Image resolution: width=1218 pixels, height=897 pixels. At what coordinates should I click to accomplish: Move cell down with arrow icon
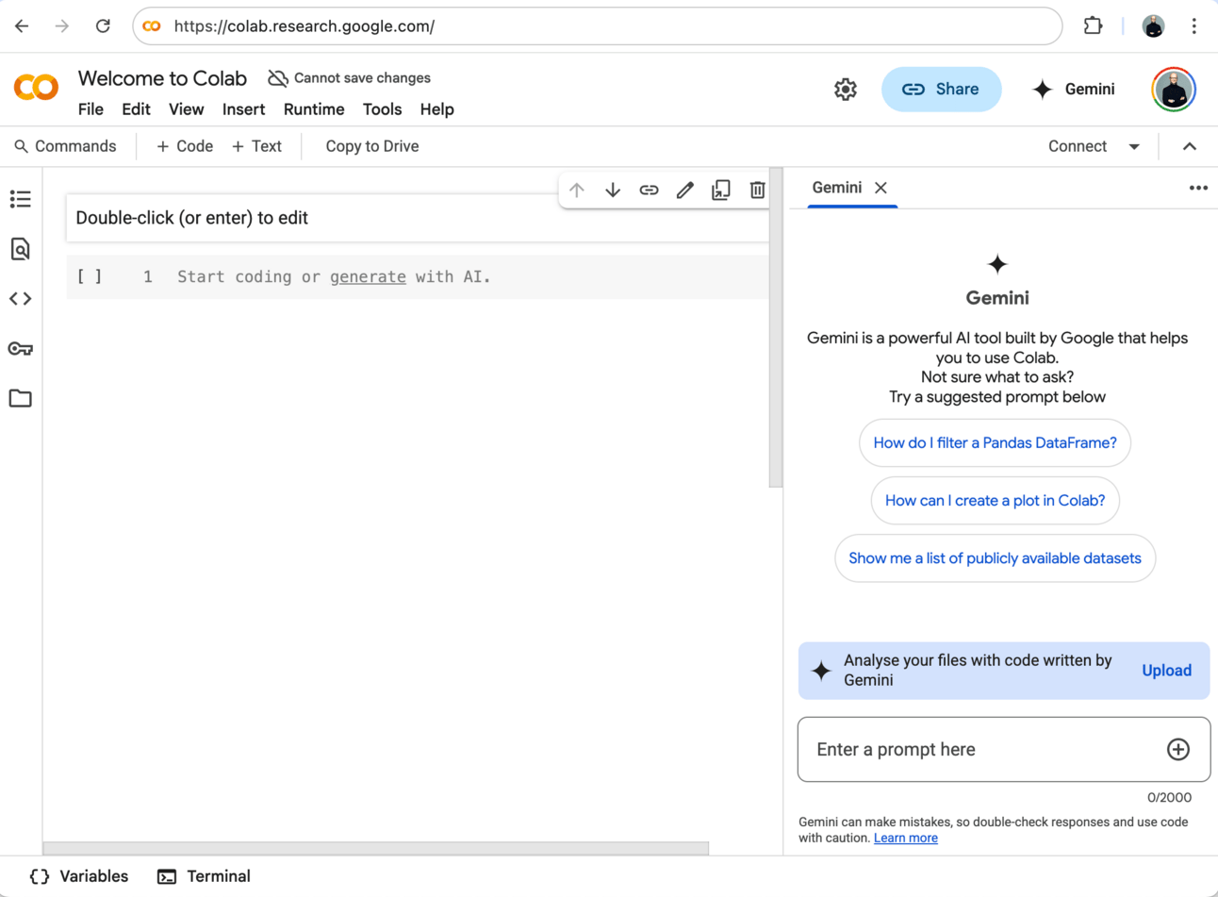[613, 190]
